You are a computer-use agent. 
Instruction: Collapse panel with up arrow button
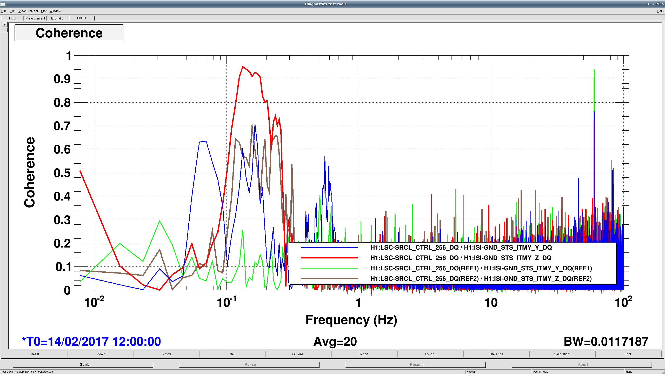5,30
